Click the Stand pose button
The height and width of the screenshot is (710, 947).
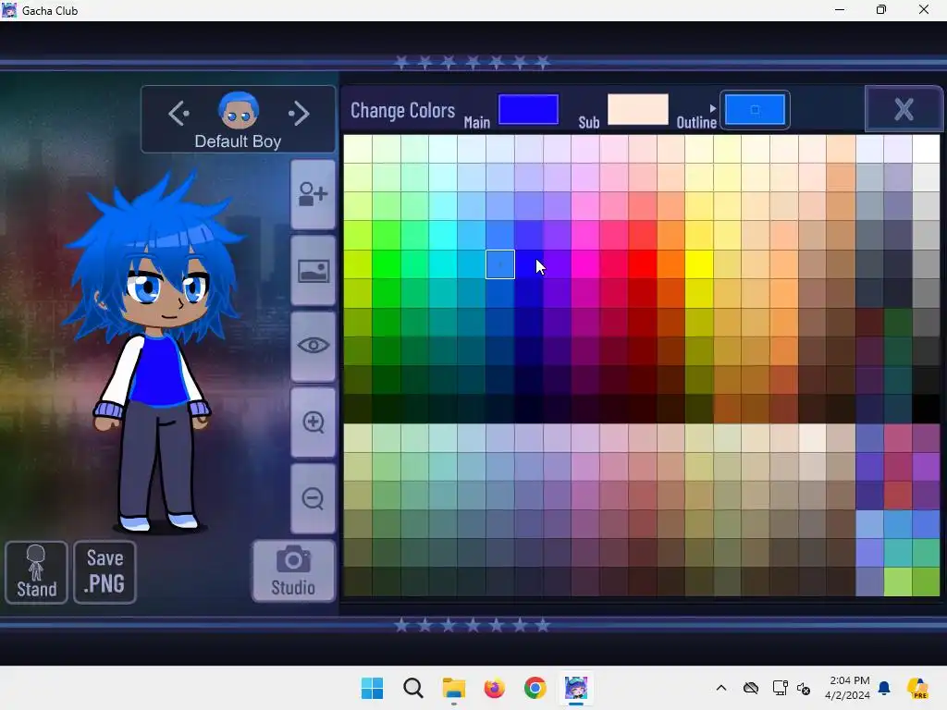36,571
